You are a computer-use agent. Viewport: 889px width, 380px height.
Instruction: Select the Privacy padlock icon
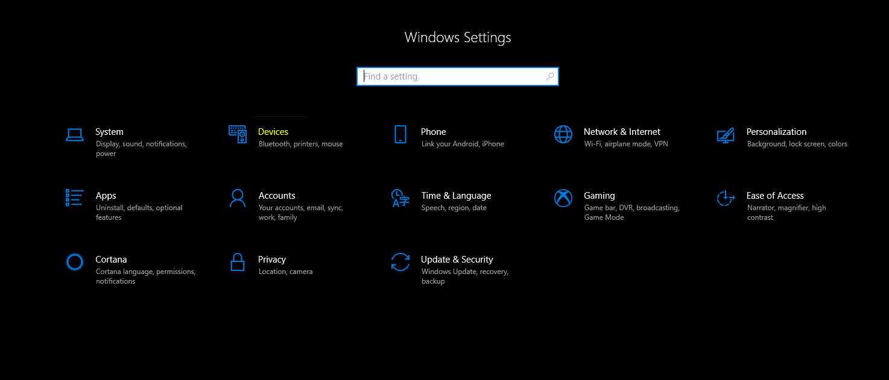[x=238, y=262]
